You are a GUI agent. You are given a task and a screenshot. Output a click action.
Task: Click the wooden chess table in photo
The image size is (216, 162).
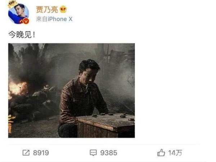pos(106,126)
